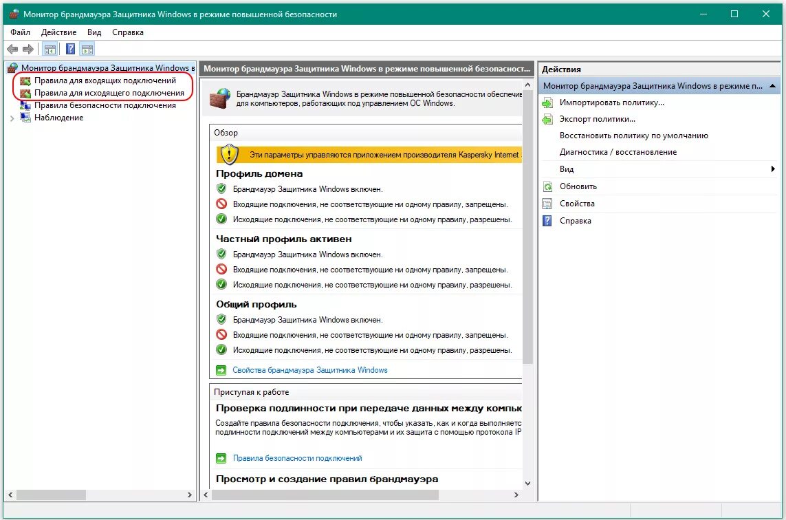786x520 pixels.
Task: Collapse the Actions section header arrow
Action: point(772,86)
